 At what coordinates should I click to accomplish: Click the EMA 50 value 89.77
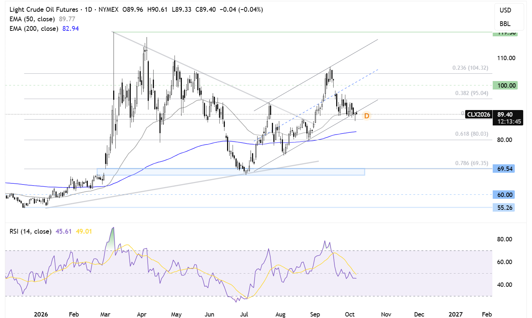67,19
